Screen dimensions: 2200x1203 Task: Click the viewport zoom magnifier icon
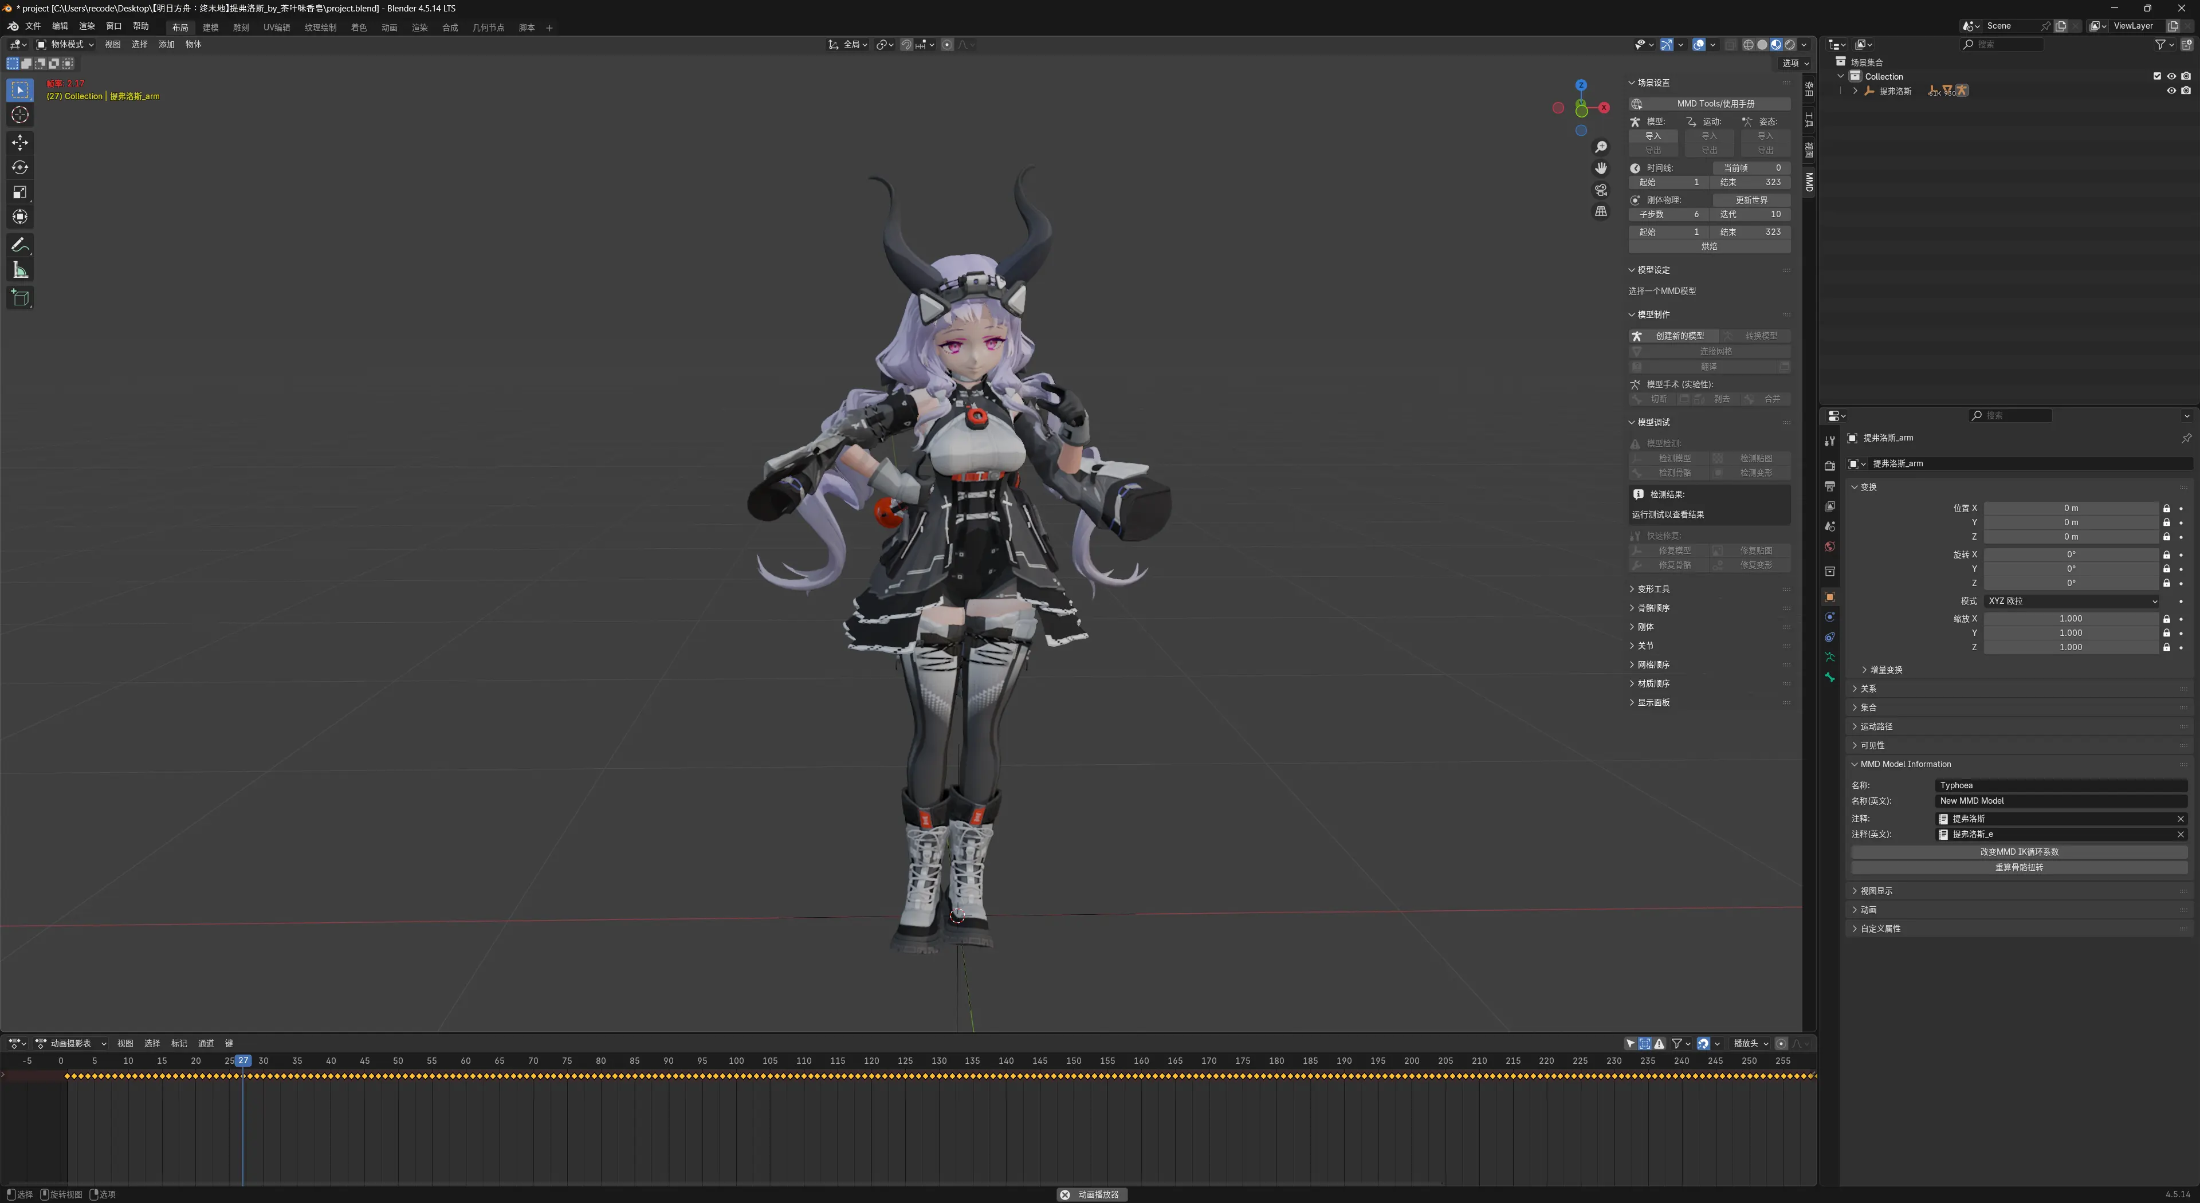coord(1601,147)
